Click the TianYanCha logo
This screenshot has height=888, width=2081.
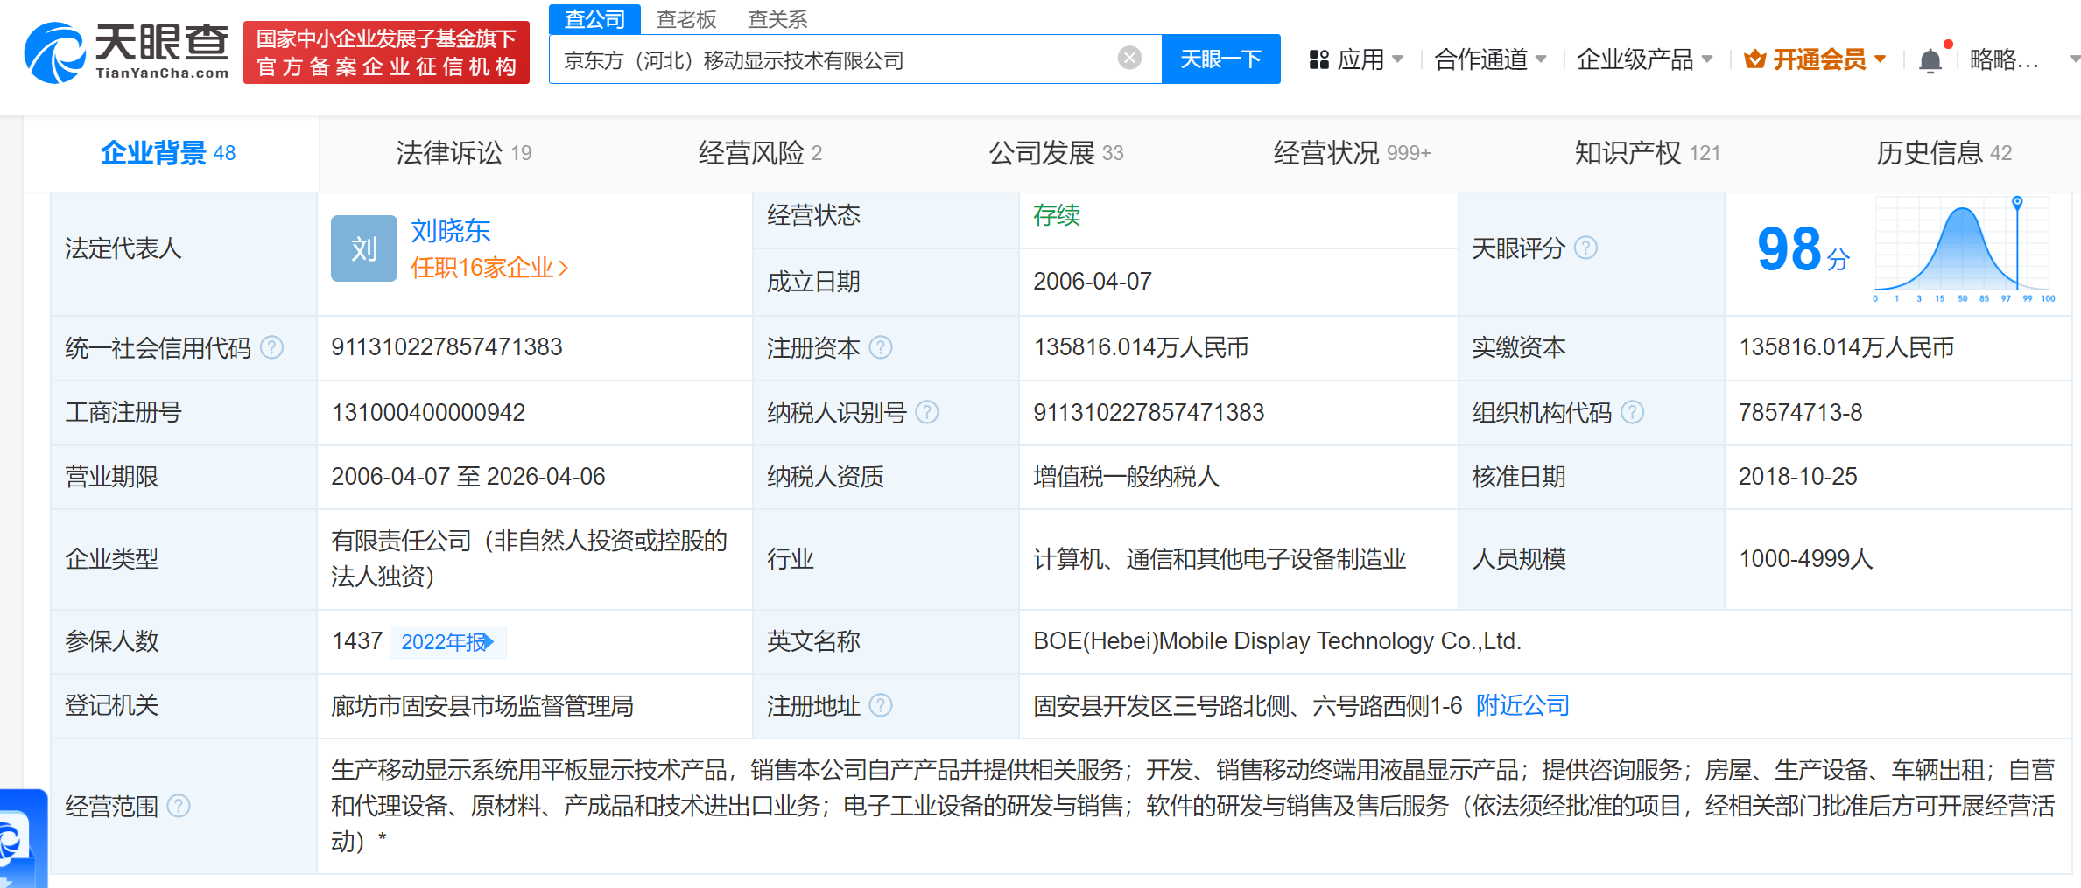(x=127, y=52)
